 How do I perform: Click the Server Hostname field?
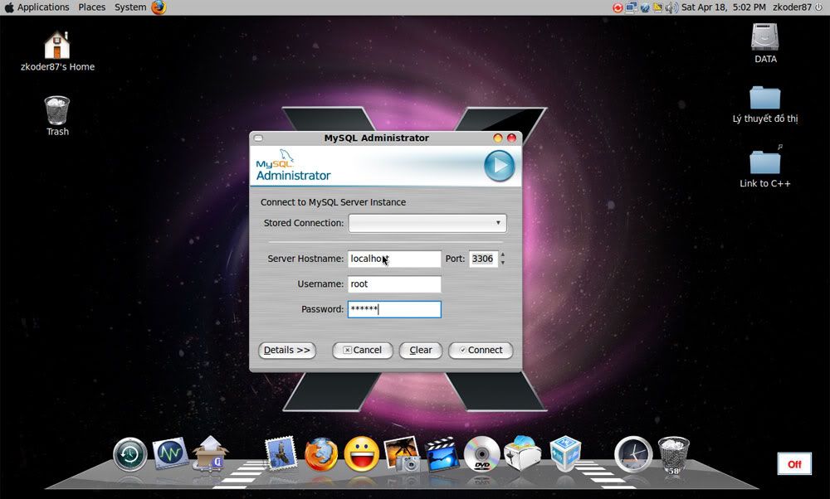coord(394,259)
